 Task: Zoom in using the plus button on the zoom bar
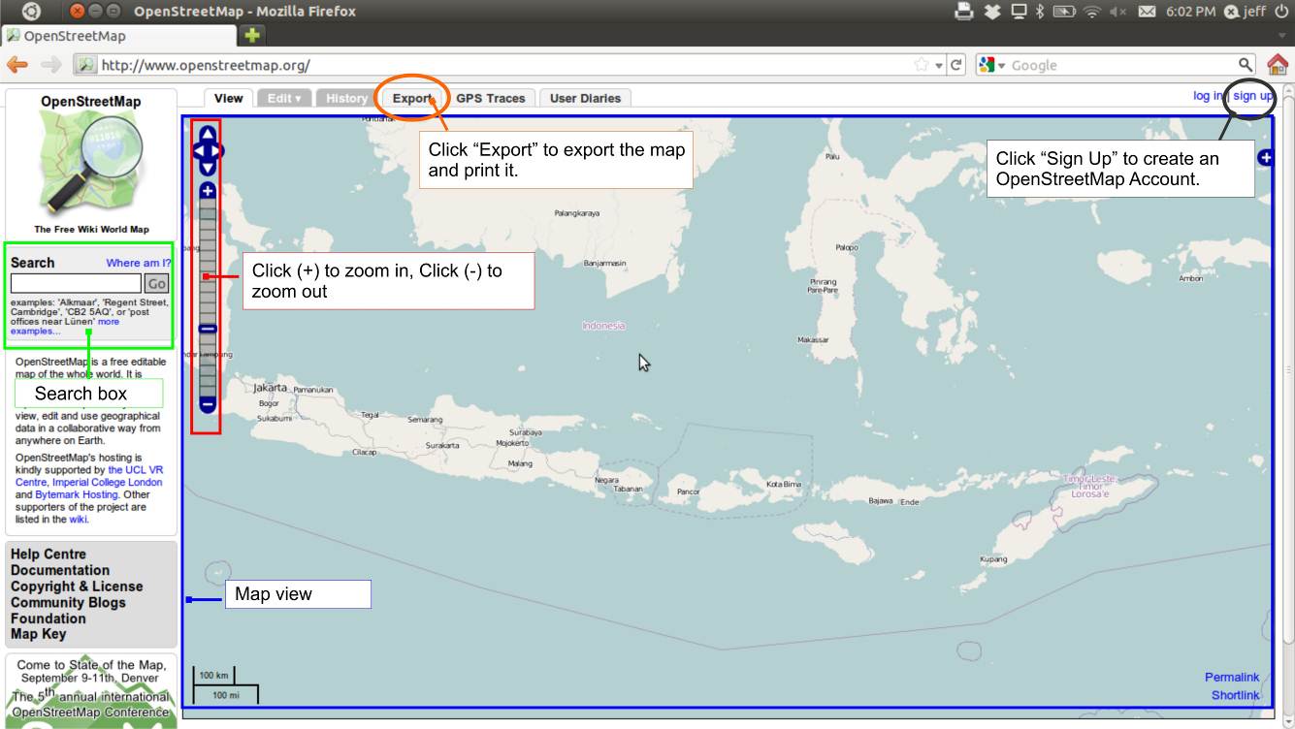pos(208,191)
